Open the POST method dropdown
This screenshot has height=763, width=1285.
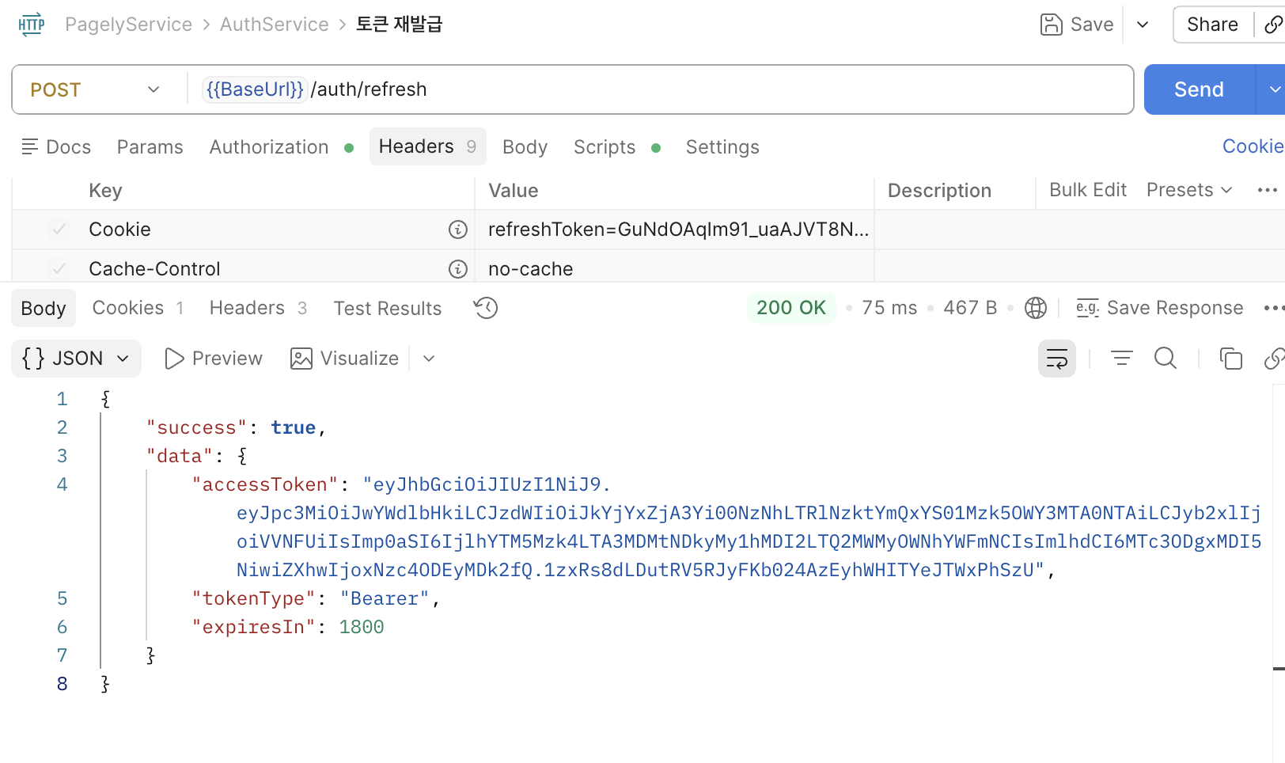tap(95, 89)
